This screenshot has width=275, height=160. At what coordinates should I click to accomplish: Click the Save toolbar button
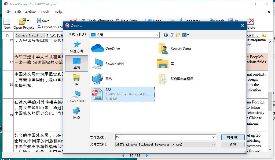[43, 21]
